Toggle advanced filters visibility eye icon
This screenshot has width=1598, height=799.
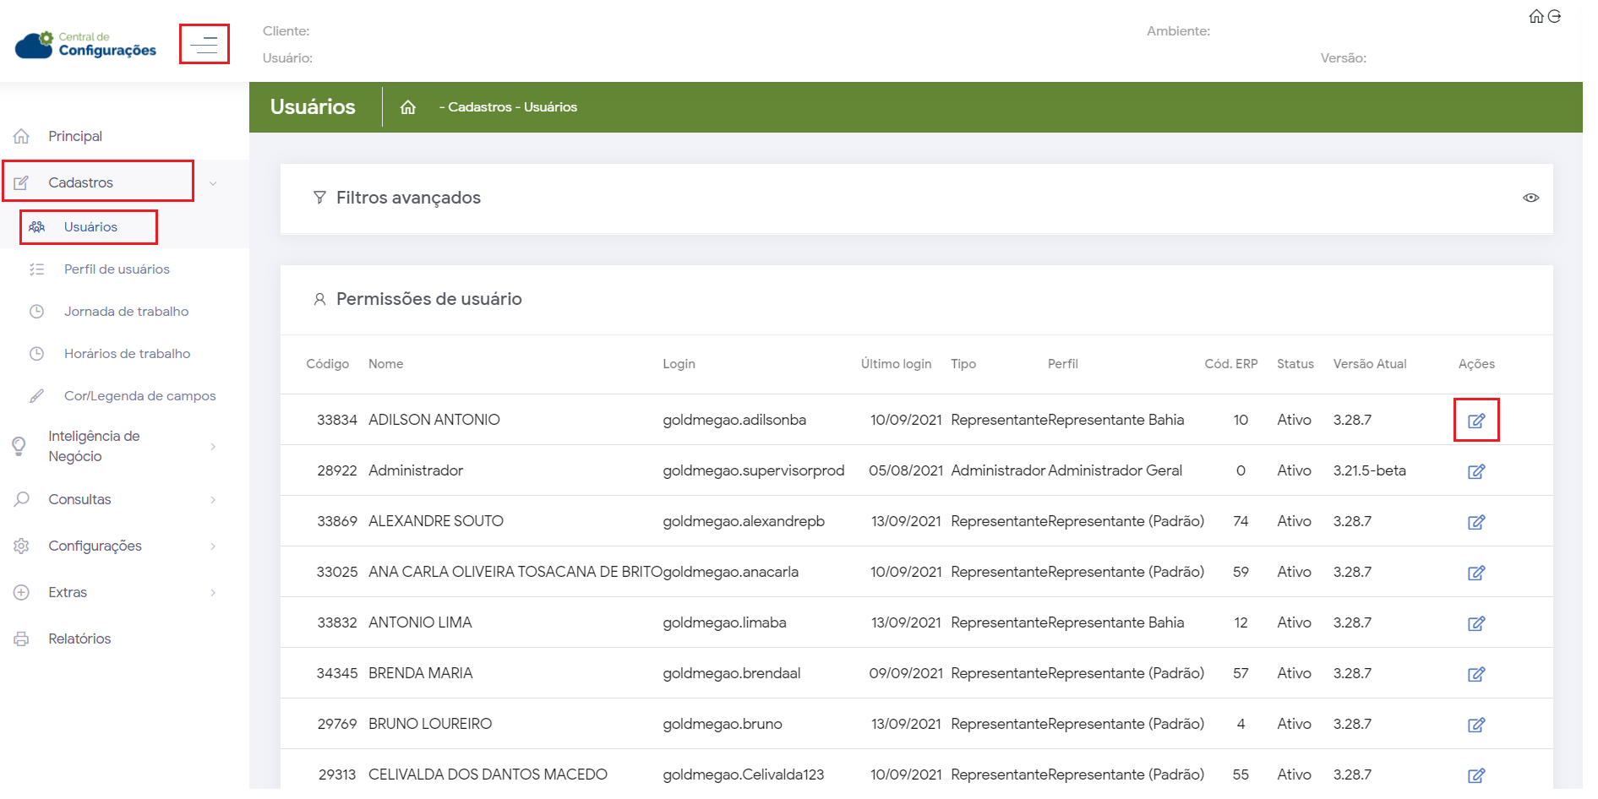coord(1530,198)
